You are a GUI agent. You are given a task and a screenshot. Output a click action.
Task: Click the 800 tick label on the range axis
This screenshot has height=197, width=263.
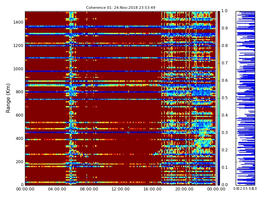19,92
